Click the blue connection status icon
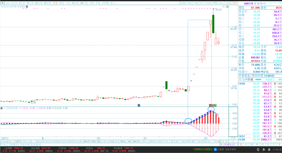Viewport: 282px width, 153px height. [215, 149]
